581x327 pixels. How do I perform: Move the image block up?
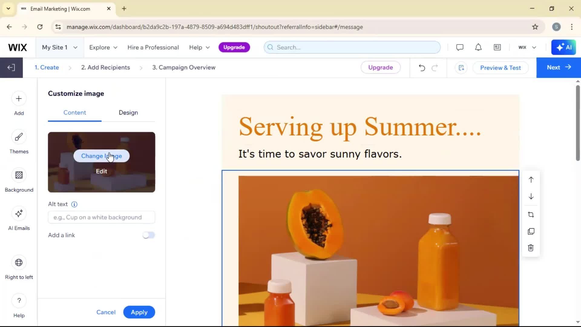coord(531,180)
